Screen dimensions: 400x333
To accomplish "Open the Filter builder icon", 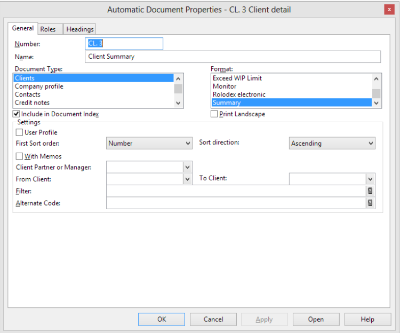I will click(x=370, y=191).
